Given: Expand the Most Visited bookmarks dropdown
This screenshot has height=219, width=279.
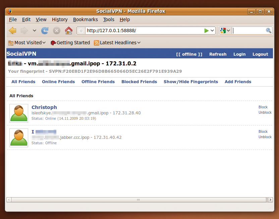Looking at the screenshot, I should (44, 43).
